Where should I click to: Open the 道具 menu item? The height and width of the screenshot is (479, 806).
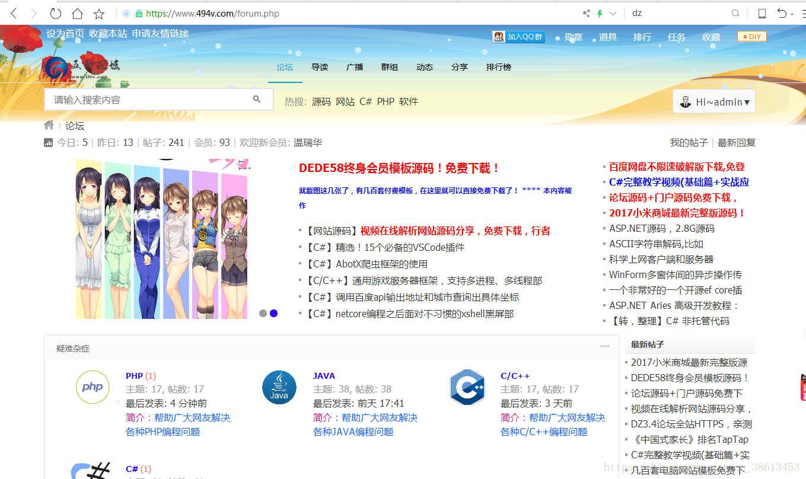tap(608, 37)
